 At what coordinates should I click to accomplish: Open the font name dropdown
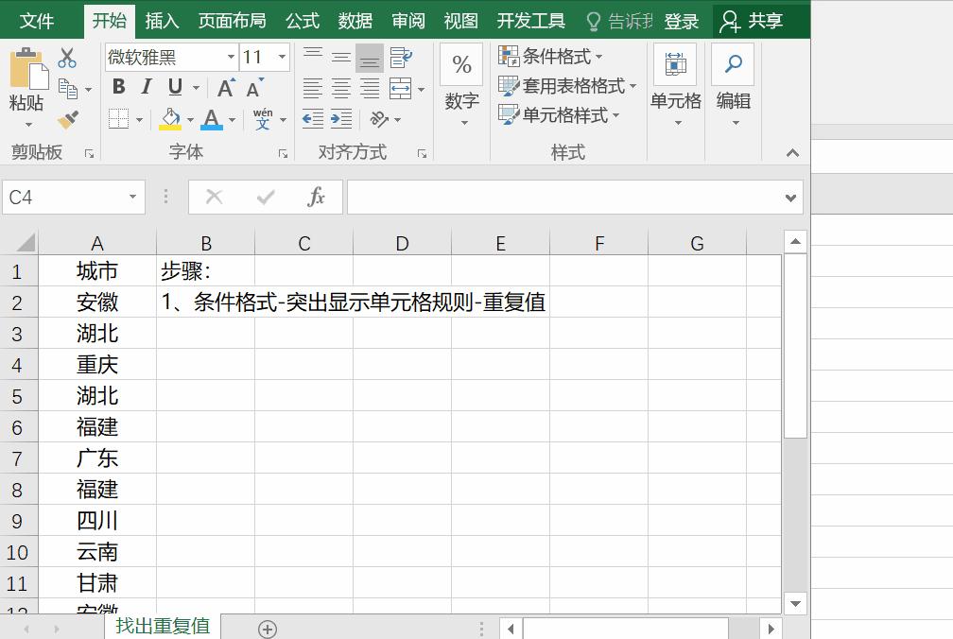pyautogui.click(x=231, y=57)
